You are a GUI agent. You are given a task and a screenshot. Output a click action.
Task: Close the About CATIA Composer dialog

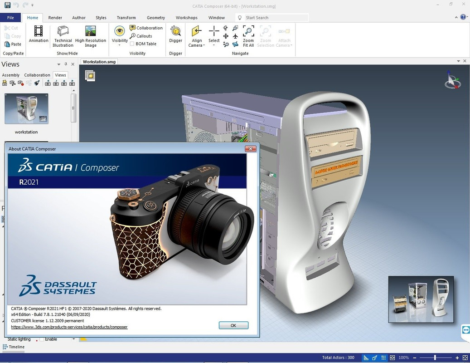pos(250,149)
